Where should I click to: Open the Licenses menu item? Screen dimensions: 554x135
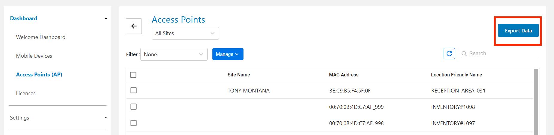point(26,93)
